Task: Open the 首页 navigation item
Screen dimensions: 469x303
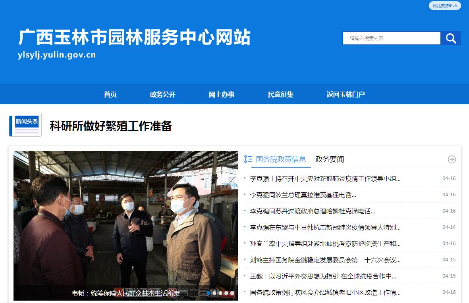Action: coord(110,94)
